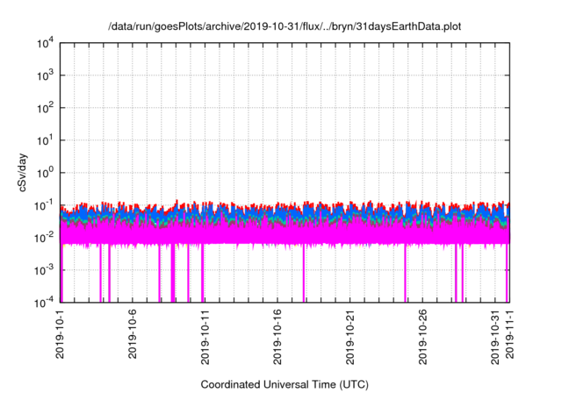
Task: Click the 2019-10-21 date tick label
Action: pyautogui.click(x=350, y=337)
